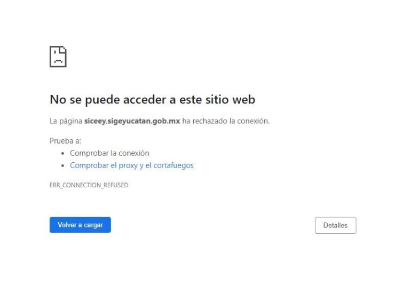Click the "La página" text before the domain
This screenshot has height=293, width=410.
[66, 121]
